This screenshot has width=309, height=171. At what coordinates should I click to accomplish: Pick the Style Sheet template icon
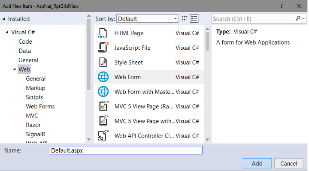point(103,63)
